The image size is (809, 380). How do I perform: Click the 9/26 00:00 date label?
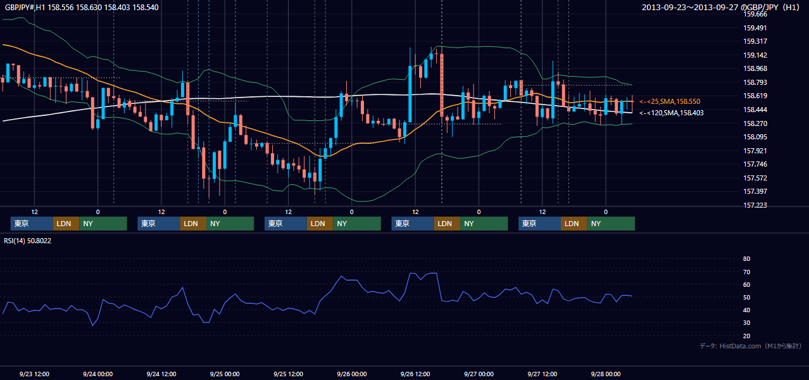point(351,374)
